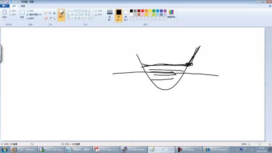Pick the red color swatch
This screenshot has width=272, height=153.
[x=143, y=11]
